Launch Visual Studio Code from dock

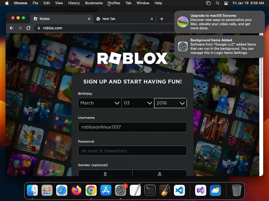pyautogui.click(x=179, y=190)
